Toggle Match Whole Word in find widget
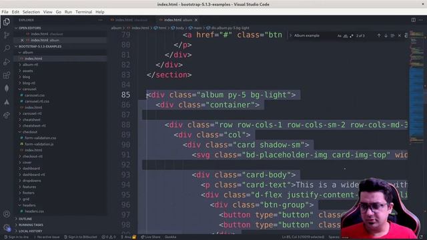 (346, 36)
